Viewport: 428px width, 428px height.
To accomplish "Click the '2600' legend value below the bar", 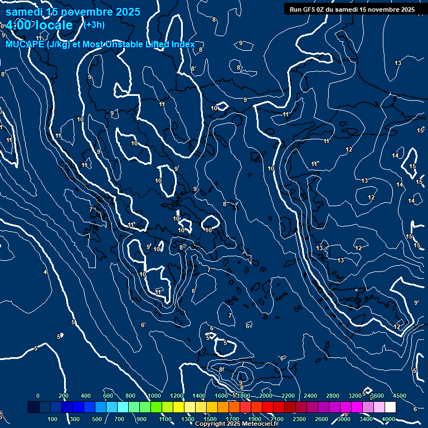I will (x=322, y=419).
